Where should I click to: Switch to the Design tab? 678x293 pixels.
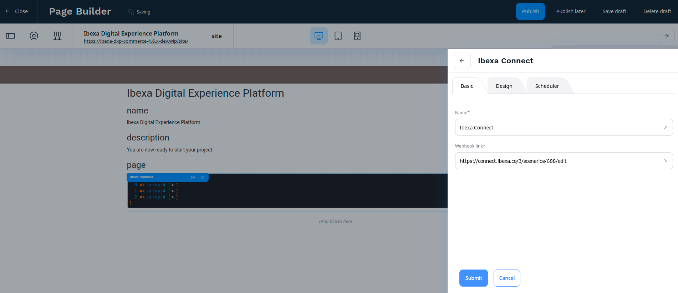click(504, 86)
